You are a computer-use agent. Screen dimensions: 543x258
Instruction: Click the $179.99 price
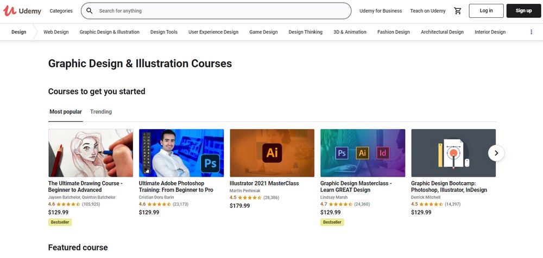[x=239, y=206]
